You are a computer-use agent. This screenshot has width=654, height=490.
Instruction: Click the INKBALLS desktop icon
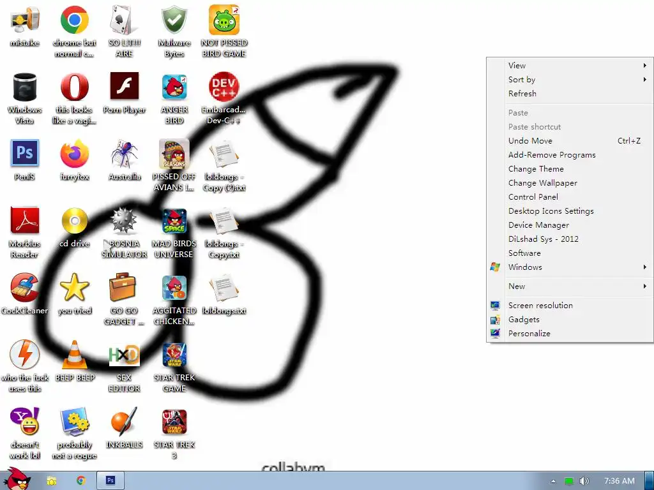coord(125,428)
